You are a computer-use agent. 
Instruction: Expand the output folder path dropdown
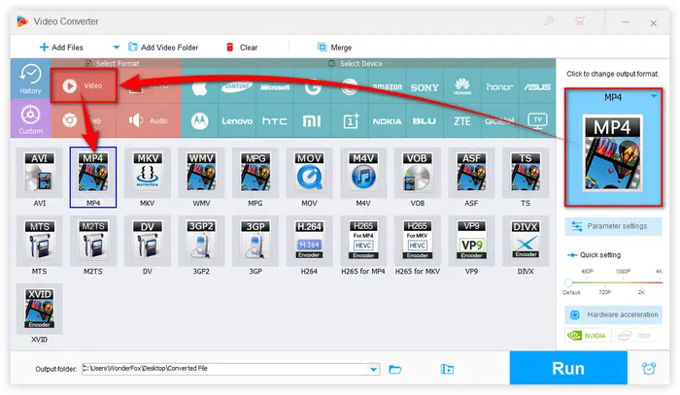pyautogui.click(x=373, y=369)
